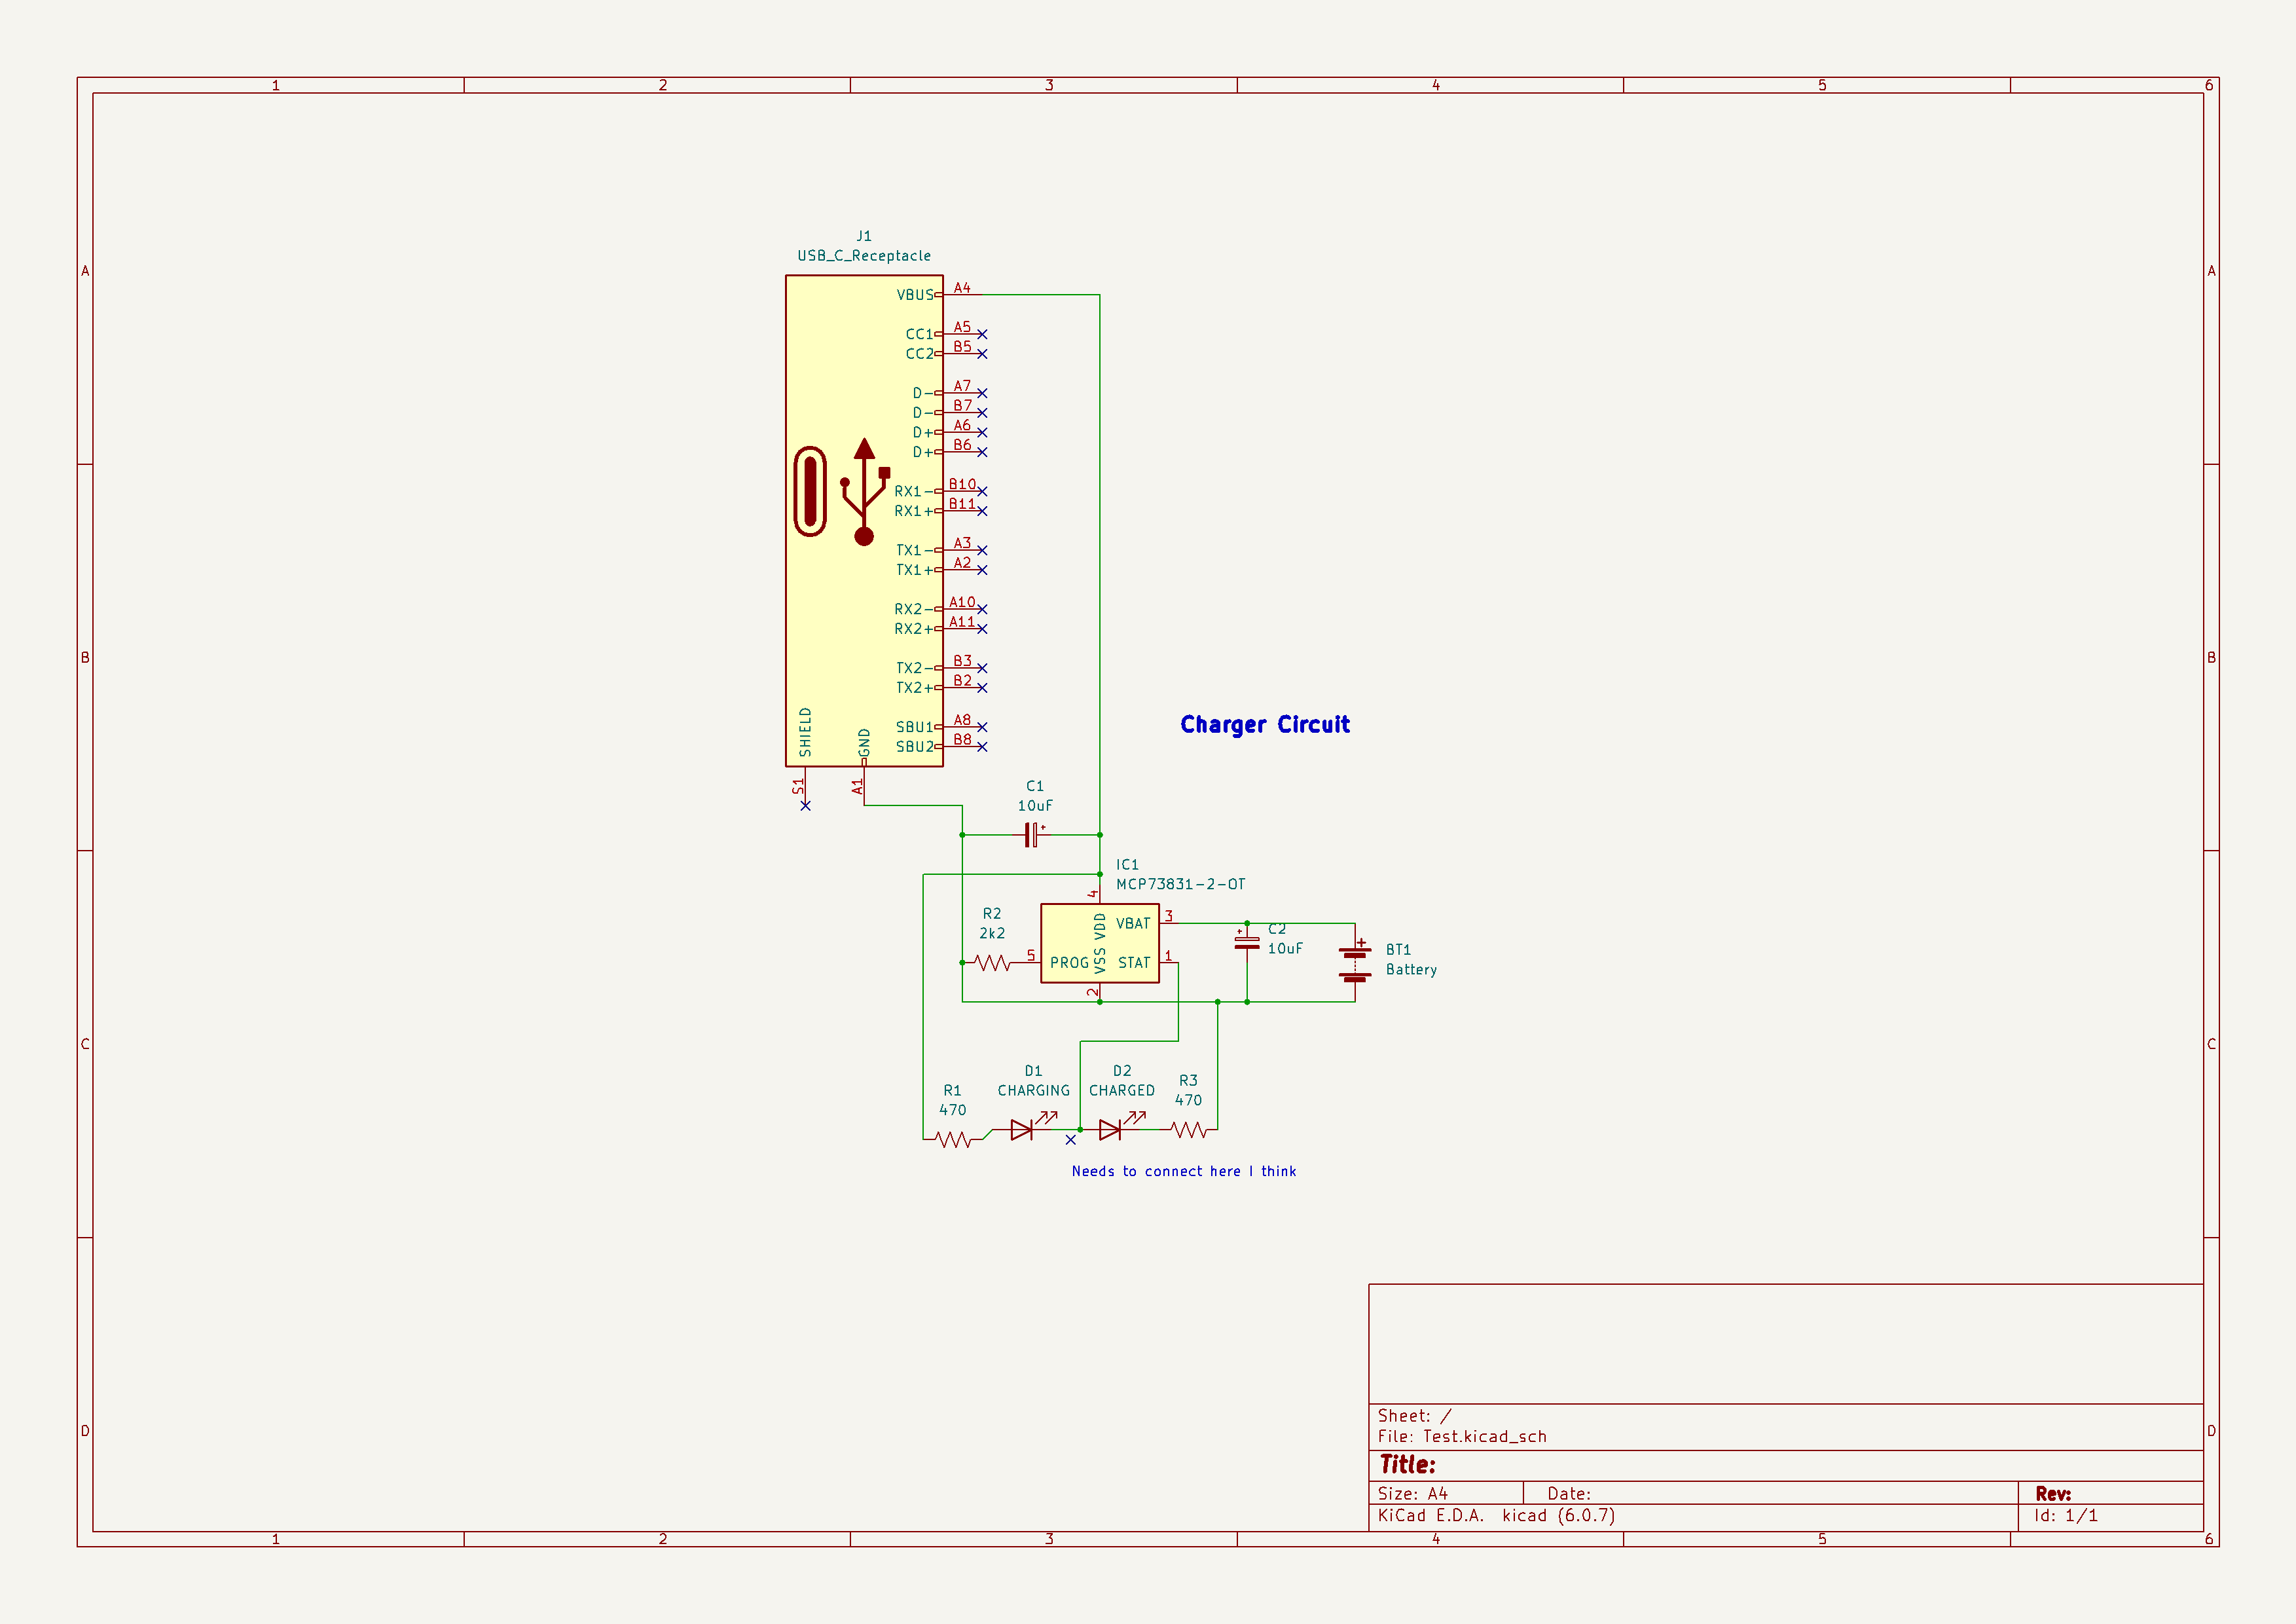Click the MCP73831 IC1 chip body
Screen dimensions: 2296x1624
pyautogui.click(x=1099, y=943)
